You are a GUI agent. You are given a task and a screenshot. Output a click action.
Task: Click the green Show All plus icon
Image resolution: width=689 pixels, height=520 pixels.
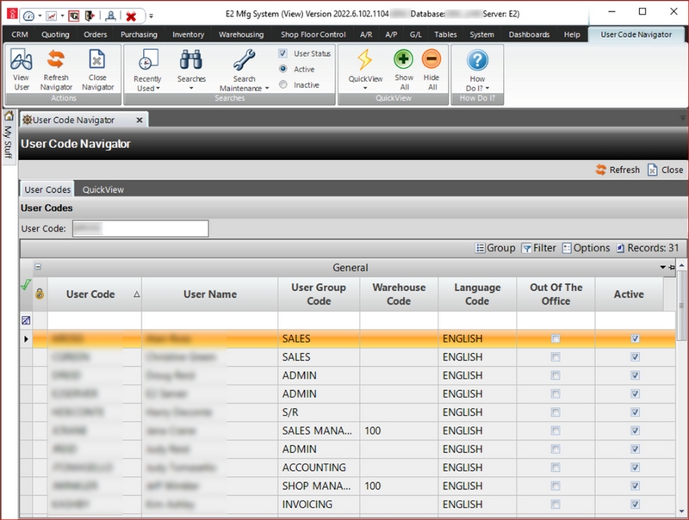(x=403, y=59)
